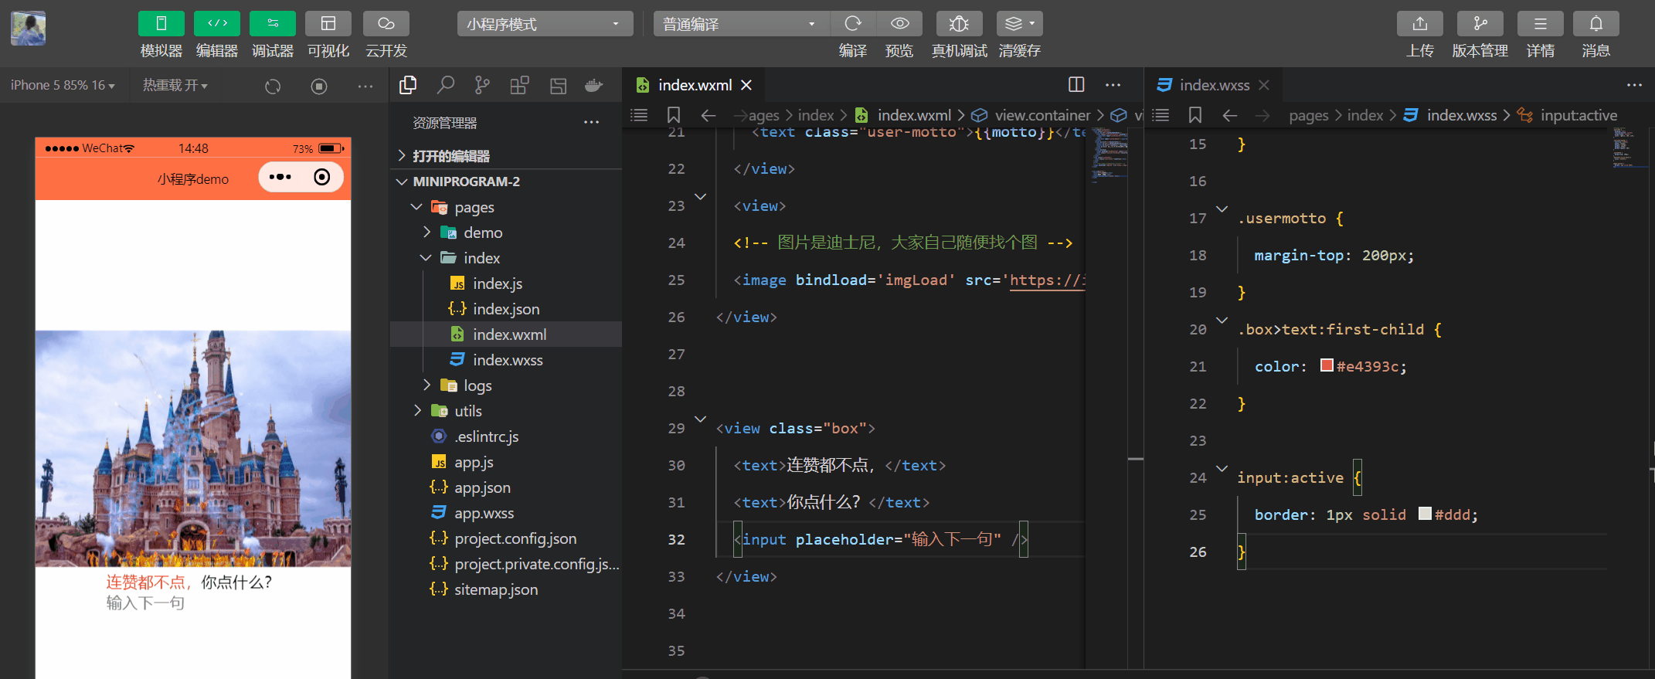Click the simulator capsule menu dots

point(280,177)
